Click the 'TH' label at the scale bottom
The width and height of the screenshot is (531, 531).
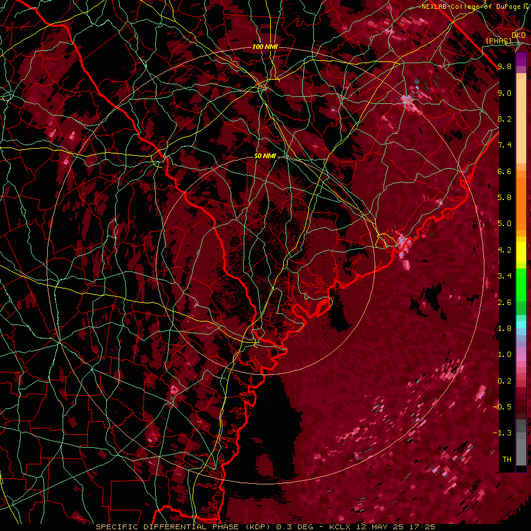[x=507, y=460]
